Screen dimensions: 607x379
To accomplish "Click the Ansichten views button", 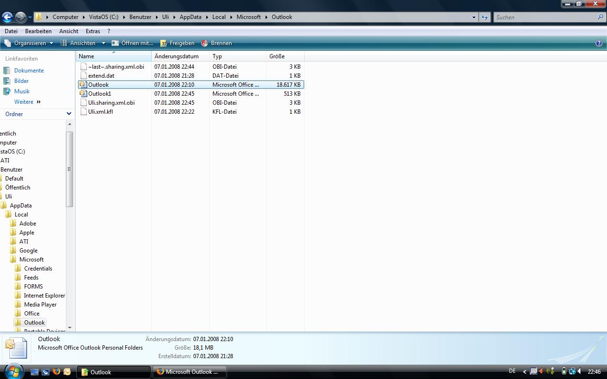I will [78, 43].
